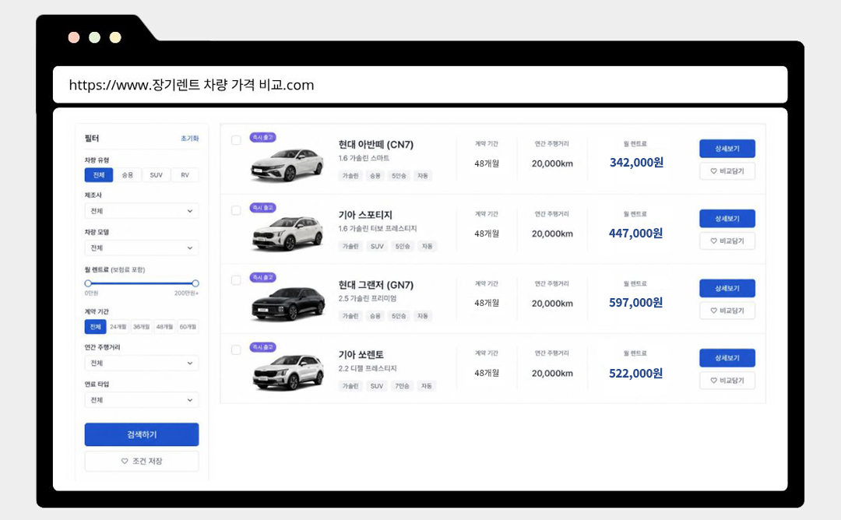Image resolution: width=841 pixels, height=520 pixels.
Task: Open 상세보기 for 현대 그랜저 (GN7)
Action: 727,288
